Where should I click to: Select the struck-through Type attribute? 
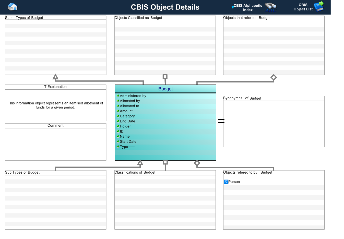click(x=124, y=147)
